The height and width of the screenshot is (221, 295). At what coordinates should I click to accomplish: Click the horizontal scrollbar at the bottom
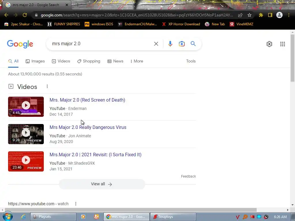coord(131,210)
